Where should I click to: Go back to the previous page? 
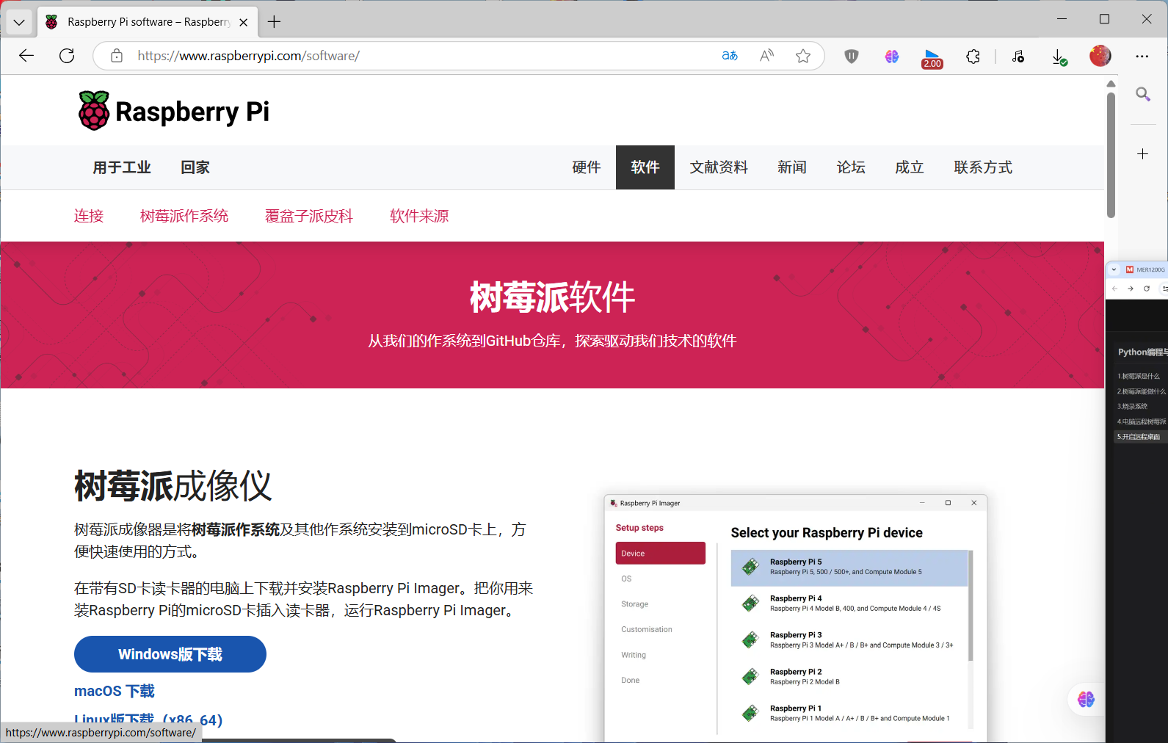pos(26,56)
